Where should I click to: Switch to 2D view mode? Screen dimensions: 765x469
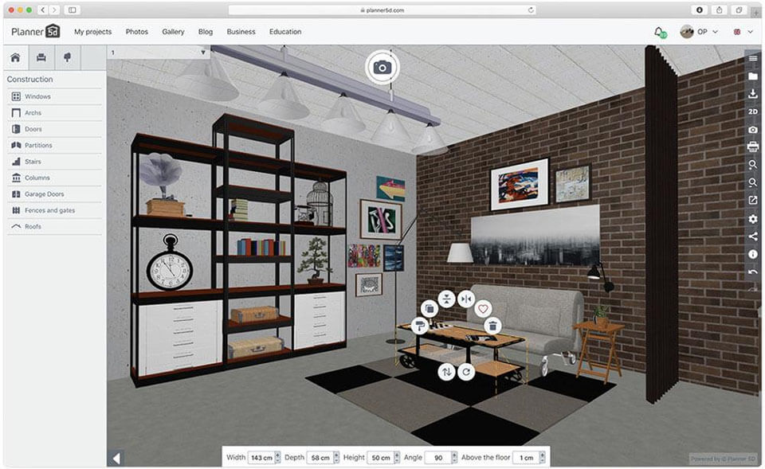pos(751,111)
